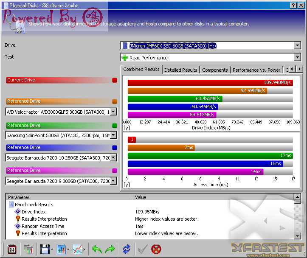Screen dimensions: 307x258
Task: Click the line graph icon
Action: click(x=77, y=249)
